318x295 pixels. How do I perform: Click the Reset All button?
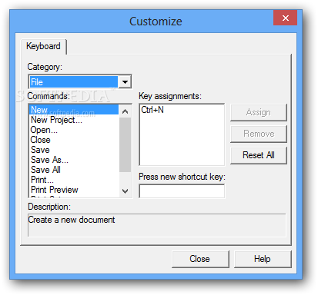pyautogui.click(x=259, y=155)
